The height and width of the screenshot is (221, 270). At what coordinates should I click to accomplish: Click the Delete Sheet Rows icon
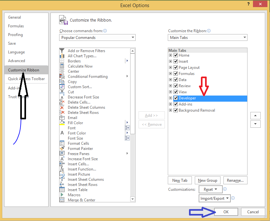62,112
